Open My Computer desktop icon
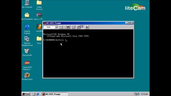171x96 pixels. [x=27, y=4]
